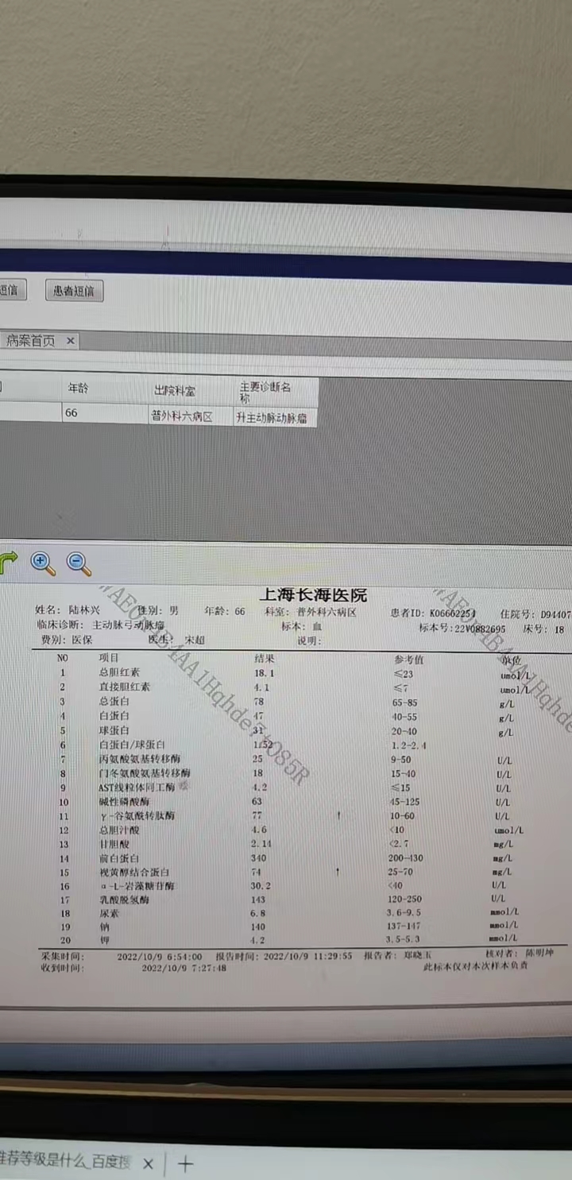The width and height of the screenshot is (572, 1180).
Task: Zoom out of the lab report
Action: (x=79, y=564)
